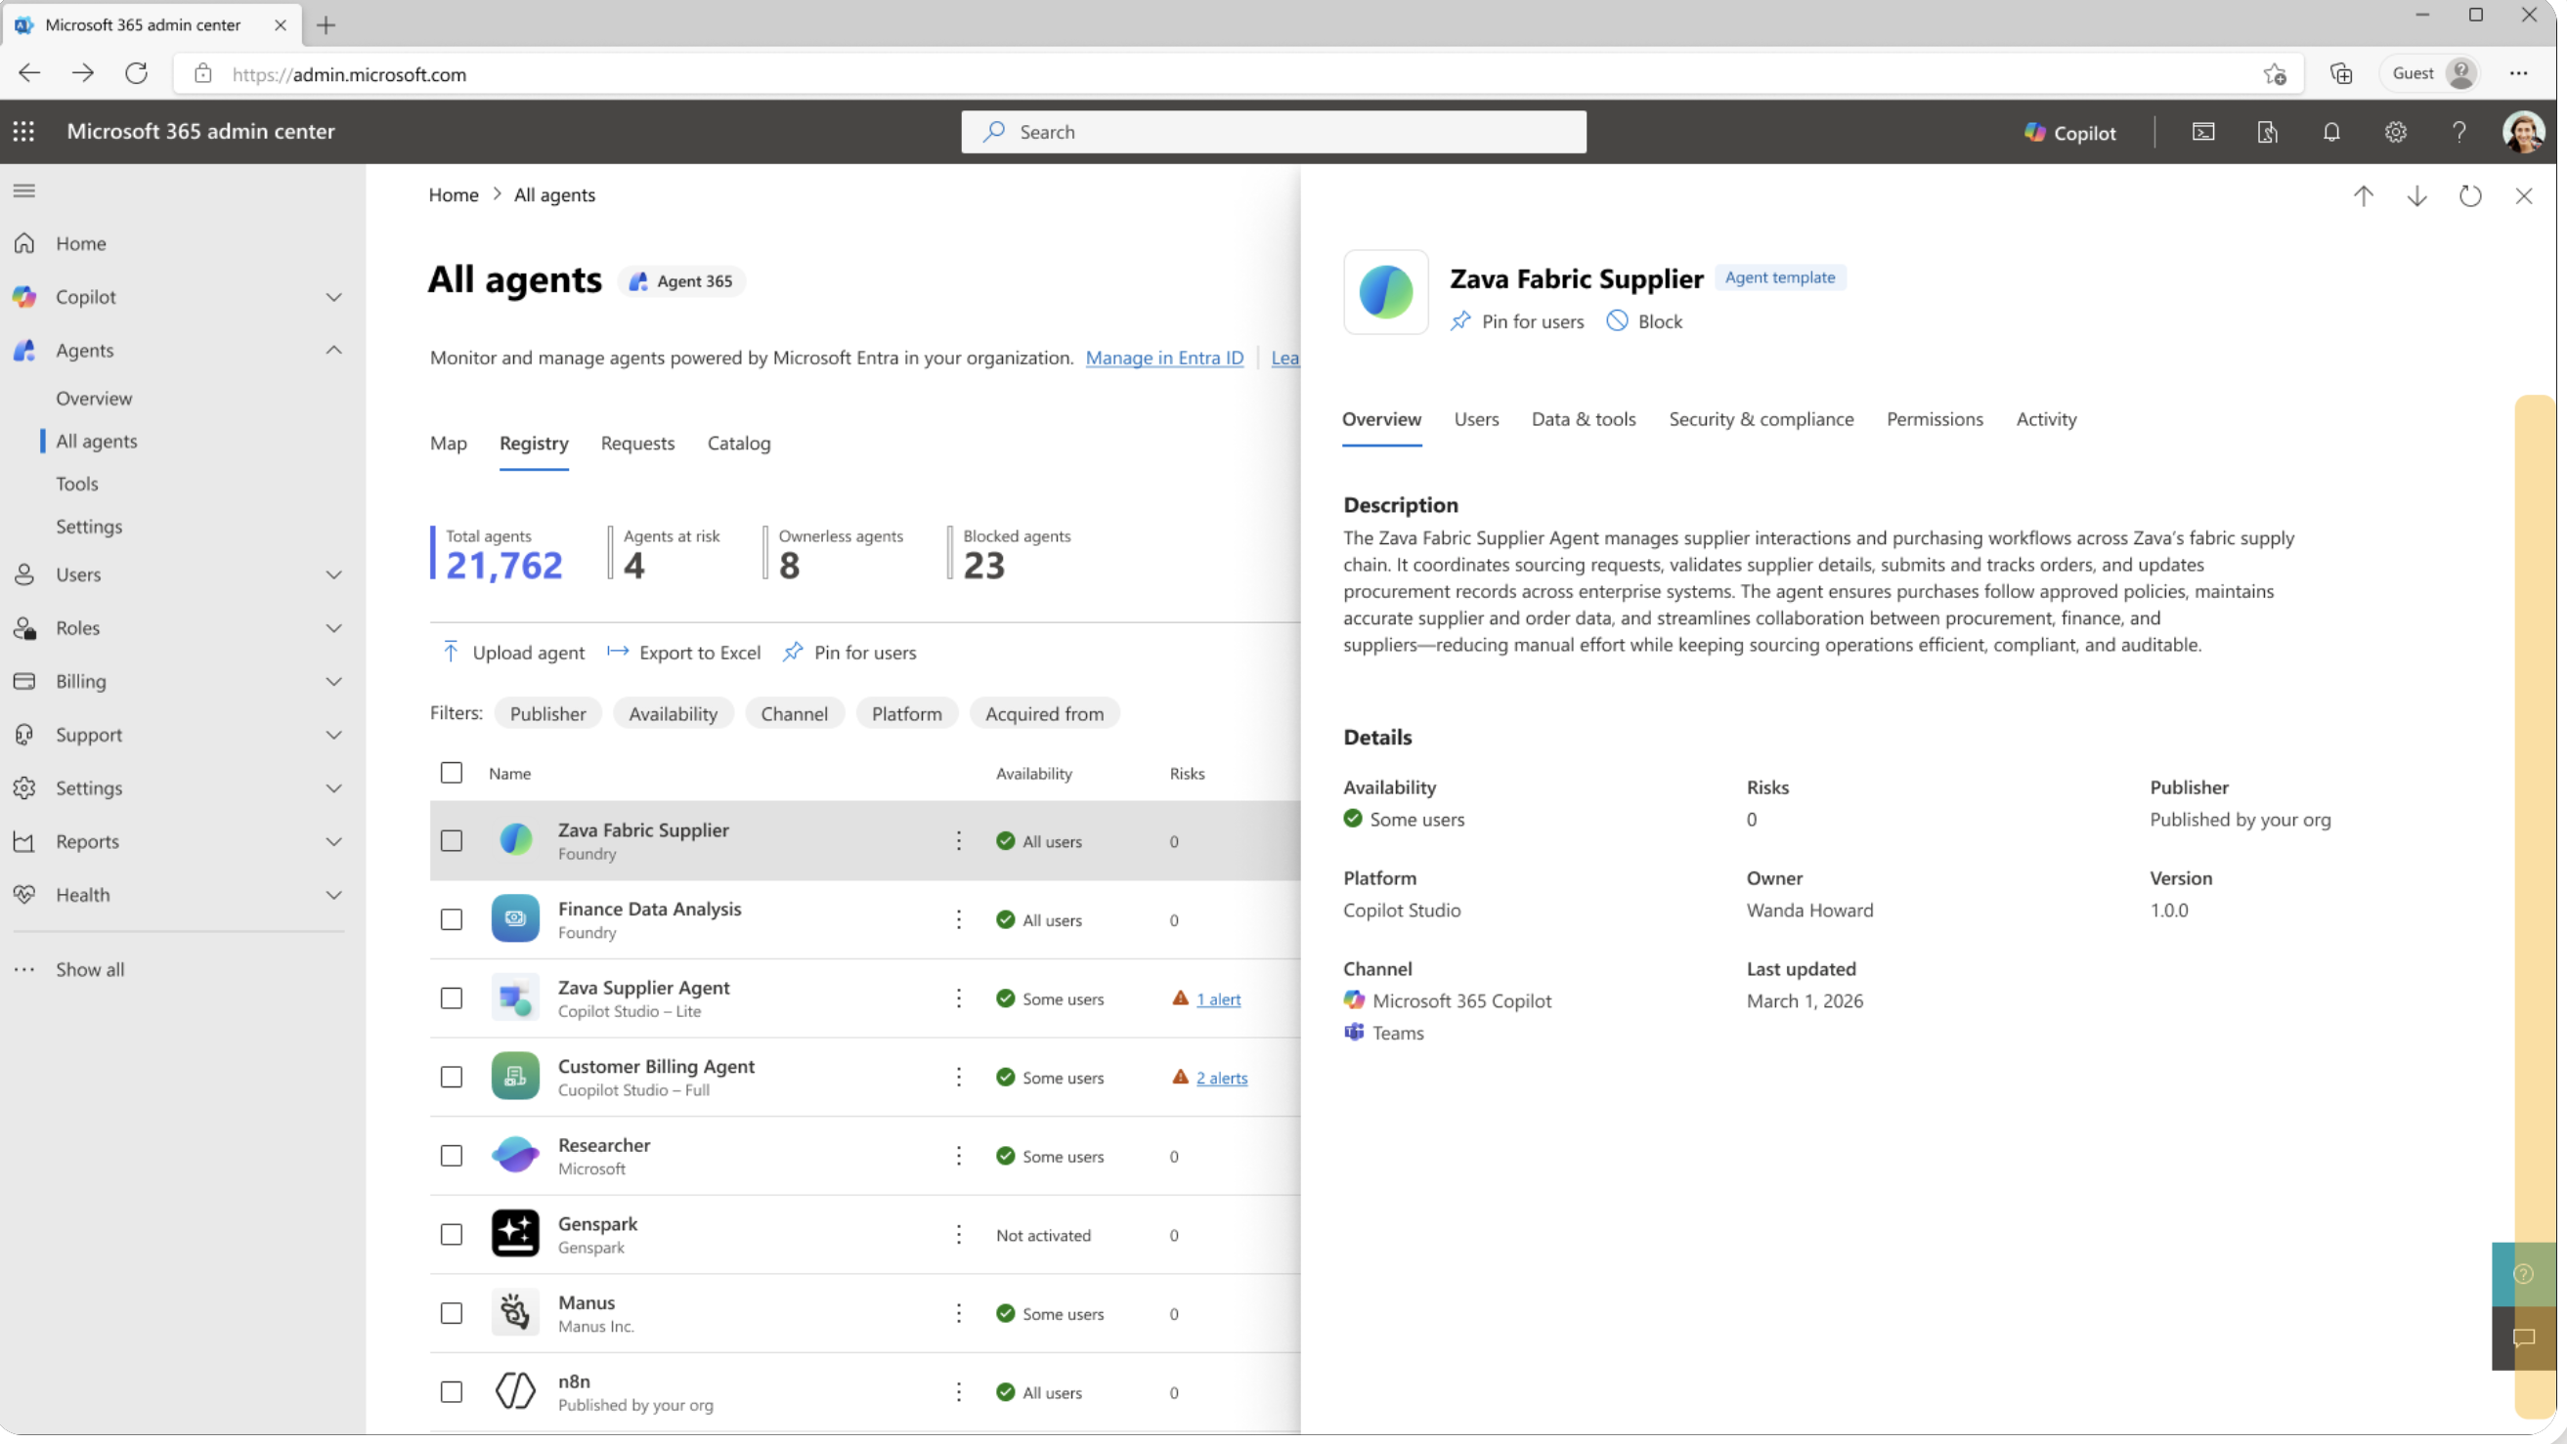Open the Users tab in details panel
The width and height of the screenshot is (2567, 1444).
1476,419
